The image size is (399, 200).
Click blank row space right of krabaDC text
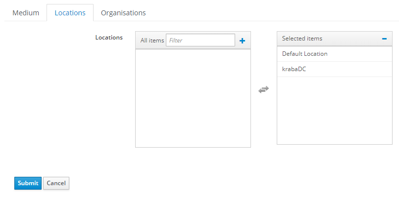coord(349,69)
